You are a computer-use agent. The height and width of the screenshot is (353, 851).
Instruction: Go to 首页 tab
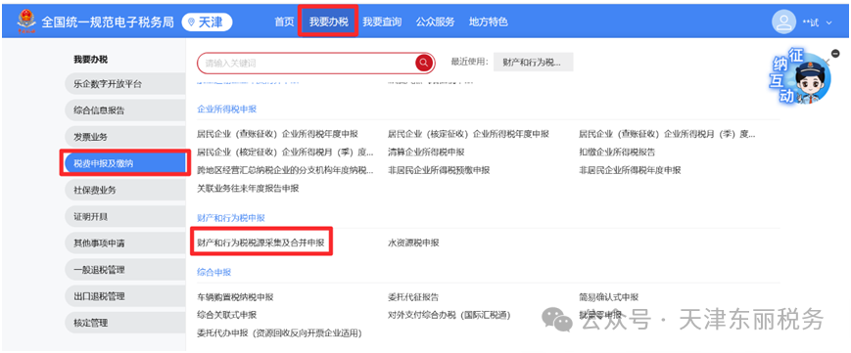[284, 22]
